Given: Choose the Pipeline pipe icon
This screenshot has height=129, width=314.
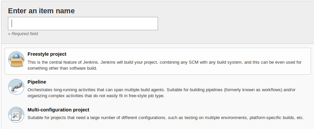Looking at the screenshot, I should click(16, 87).
